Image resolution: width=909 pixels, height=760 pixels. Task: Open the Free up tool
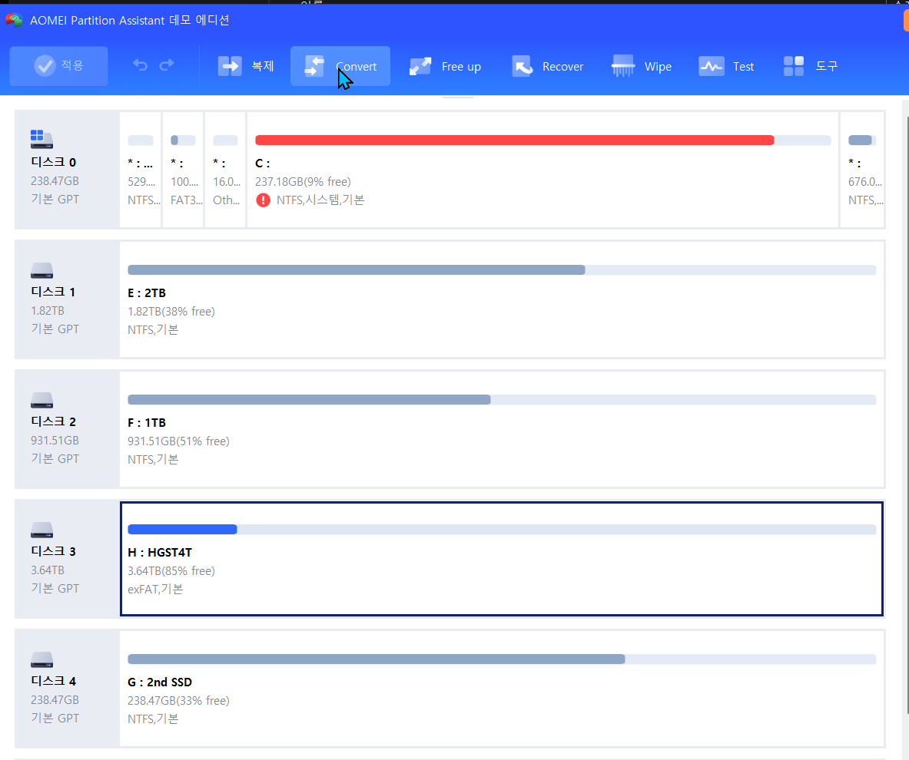[445, 66]
